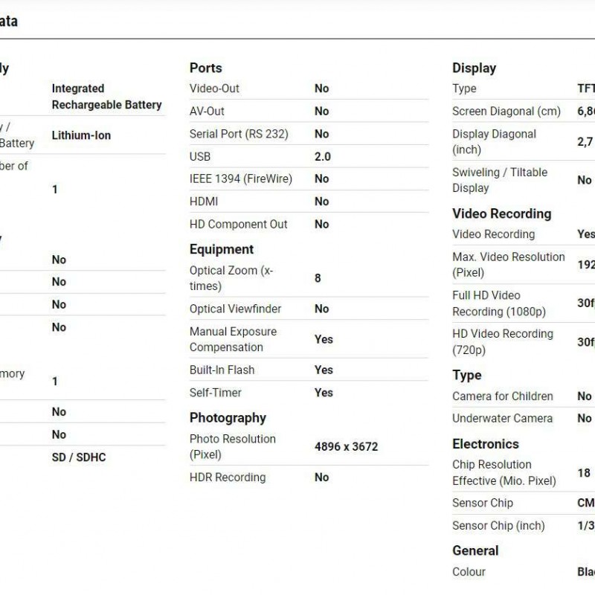This screenshot has width=595, height=595.
Task: Click the SD / SDHC memory value
Action: coord(79,457)
